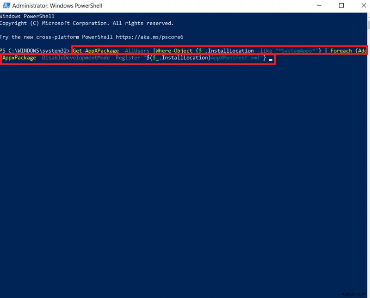Click the -DisableDevelopmentMode parameter
Image resolution: width=370 pixels, height=298 pixels.
click(74, 57)
